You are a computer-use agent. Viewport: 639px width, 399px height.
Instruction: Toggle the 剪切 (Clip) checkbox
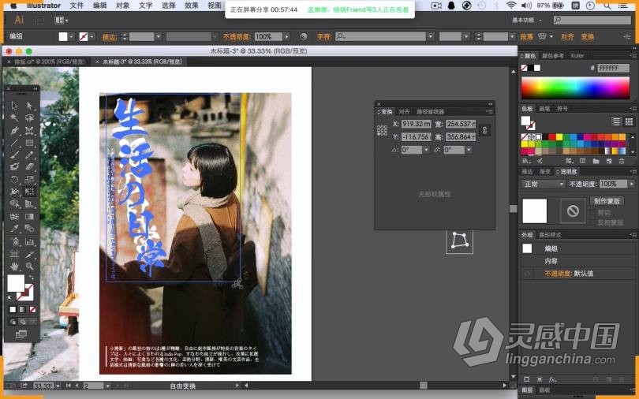[x=593, y=212]
